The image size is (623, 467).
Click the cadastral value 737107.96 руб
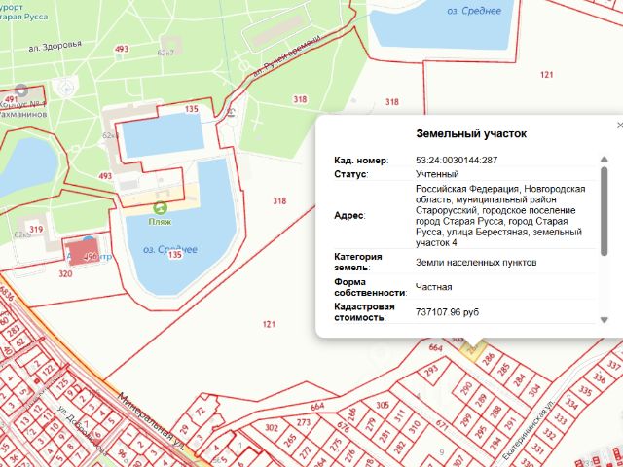tap(447, 312)
